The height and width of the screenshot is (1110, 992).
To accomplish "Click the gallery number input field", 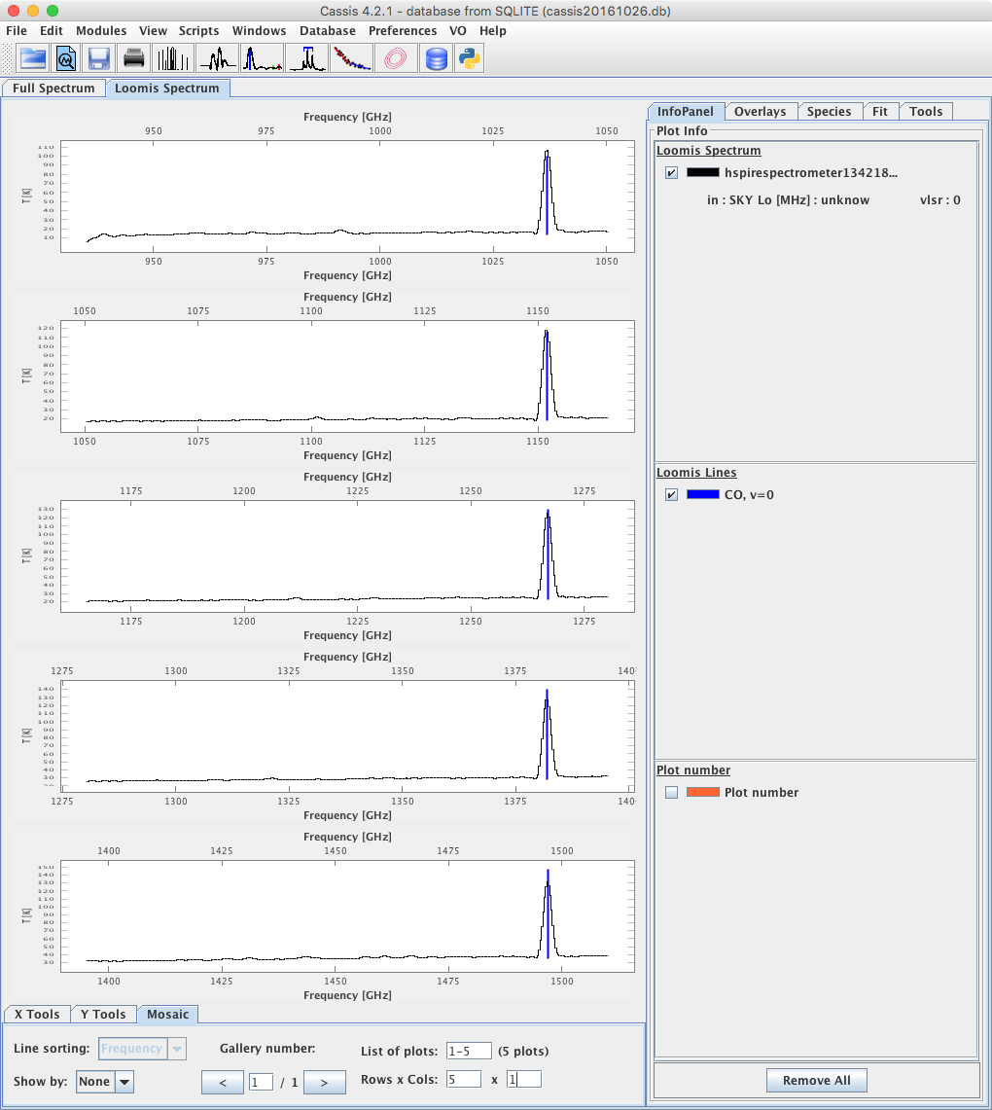I will [x=261, y=1082].
